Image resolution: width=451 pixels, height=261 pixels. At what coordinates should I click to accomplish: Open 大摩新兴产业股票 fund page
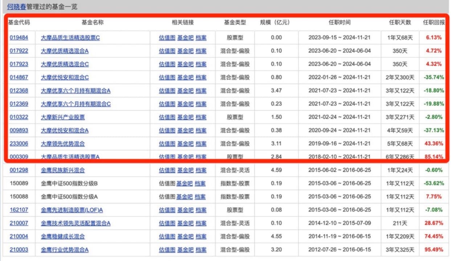63,117
